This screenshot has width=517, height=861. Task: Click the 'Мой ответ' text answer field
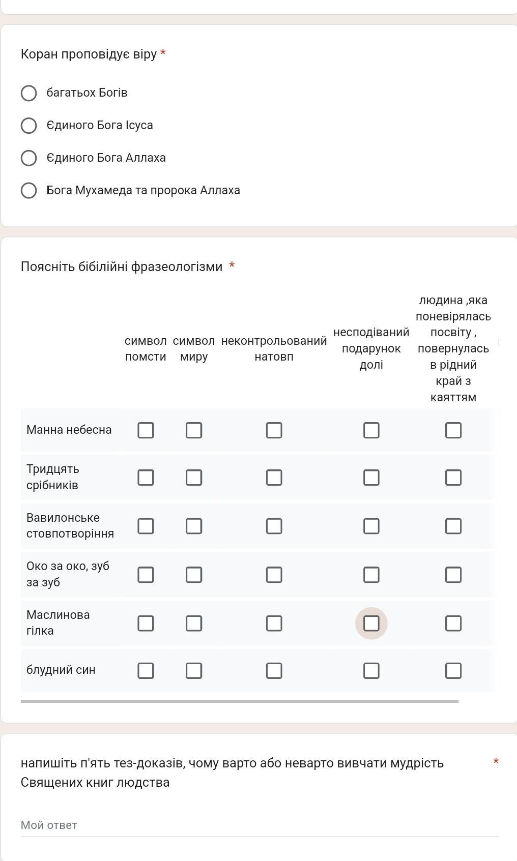pyautogui.click(x=260, y=825)
